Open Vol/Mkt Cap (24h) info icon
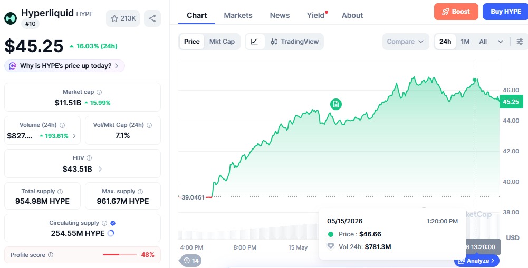The height and width of the screenshot is (268, 528). [x=149, y=125]
